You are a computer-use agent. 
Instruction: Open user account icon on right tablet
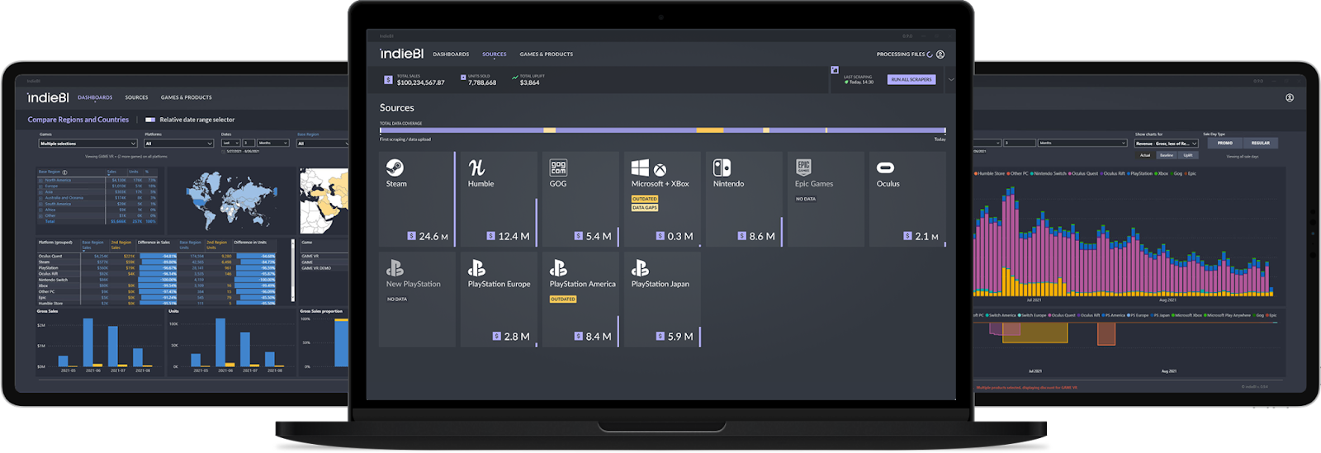[x=1290, y=97]
